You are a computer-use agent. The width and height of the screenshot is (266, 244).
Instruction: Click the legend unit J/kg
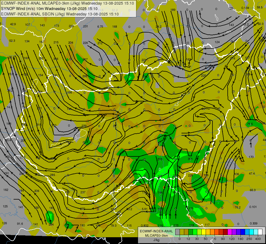156,240
